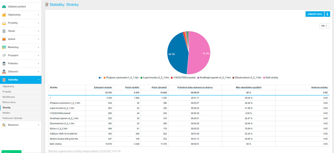
Task: Sort by Zobrazení stránek column header
Action: [103, 87]
